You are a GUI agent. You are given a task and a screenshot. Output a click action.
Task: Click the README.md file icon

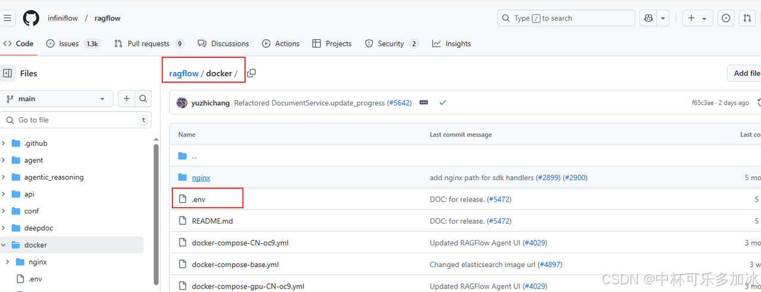coord(183,221)
